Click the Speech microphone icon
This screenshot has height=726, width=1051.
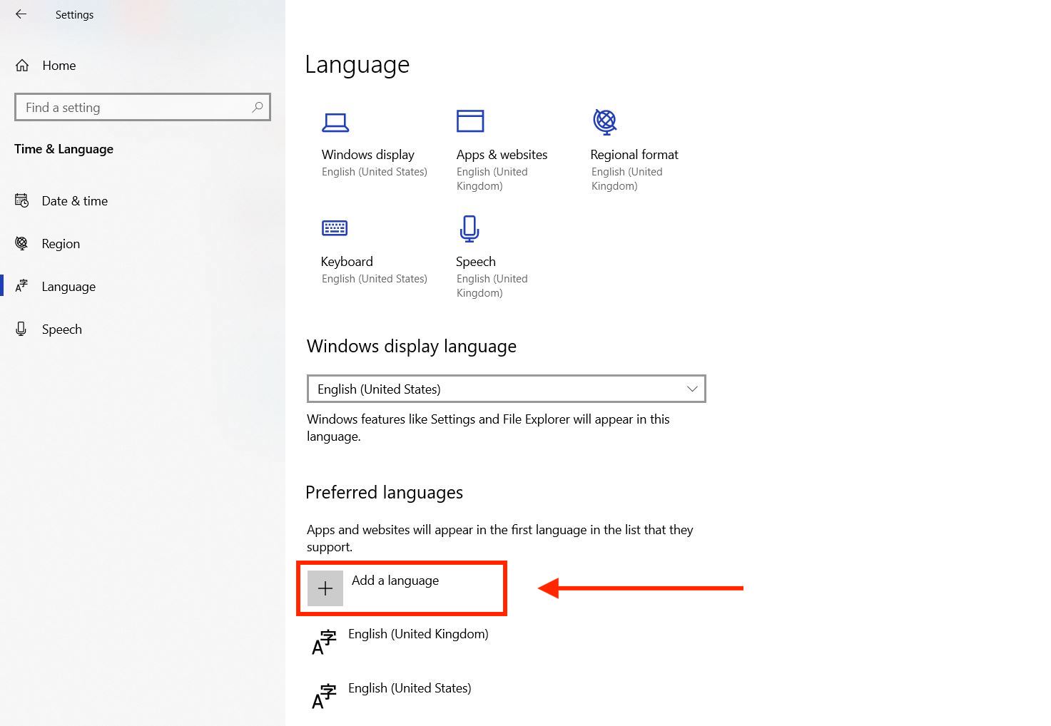click(469, 228)
